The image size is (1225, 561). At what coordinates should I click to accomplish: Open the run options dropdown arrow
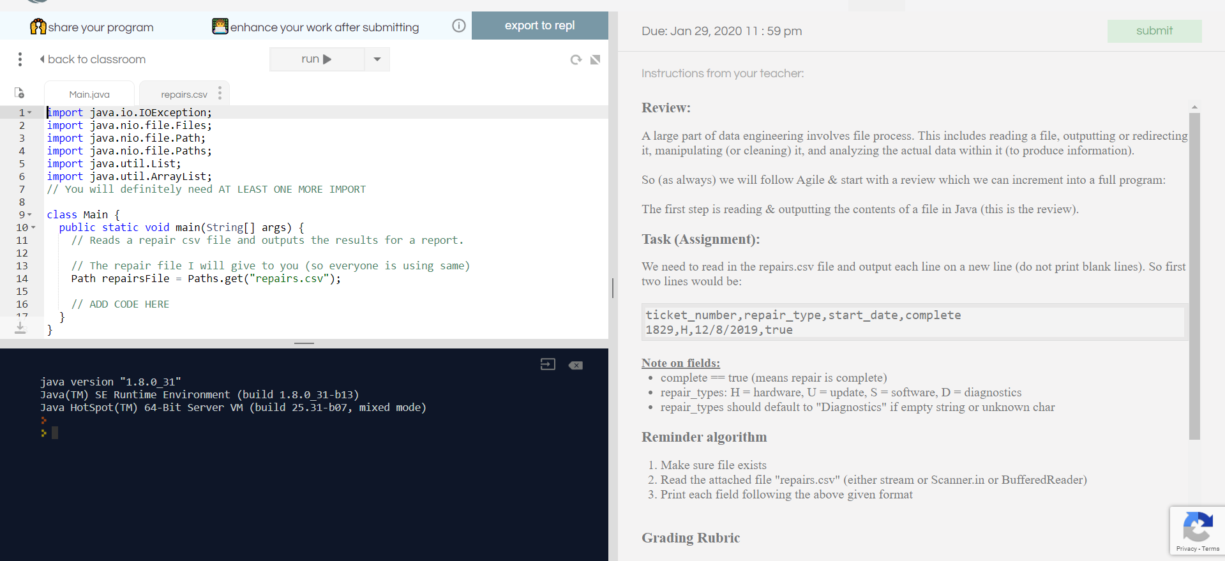point(377,59)
